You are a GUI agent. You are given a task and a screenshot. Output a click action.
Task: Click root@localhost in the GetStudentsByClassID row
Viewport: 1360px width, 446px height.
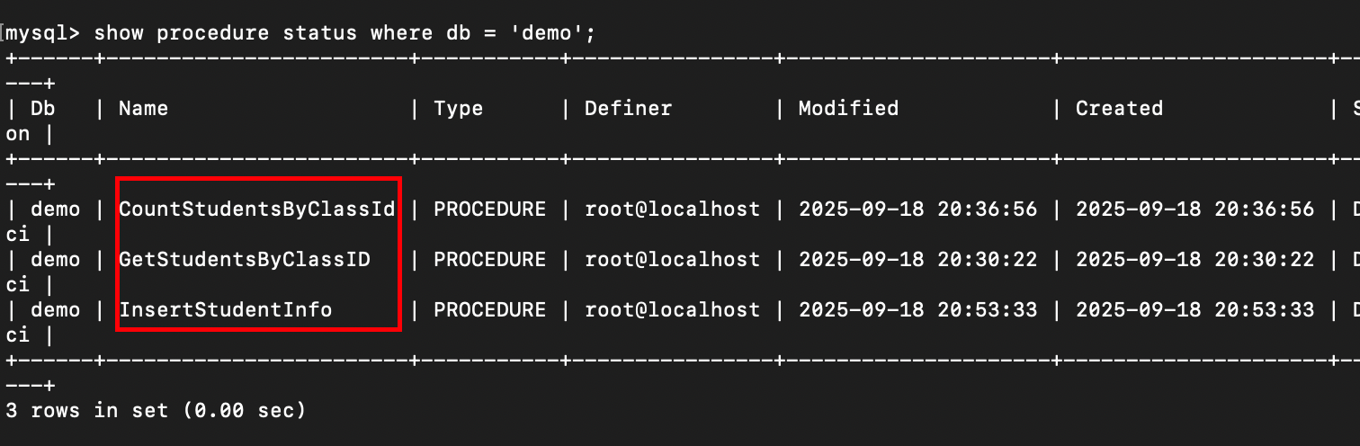click(672, 260)
